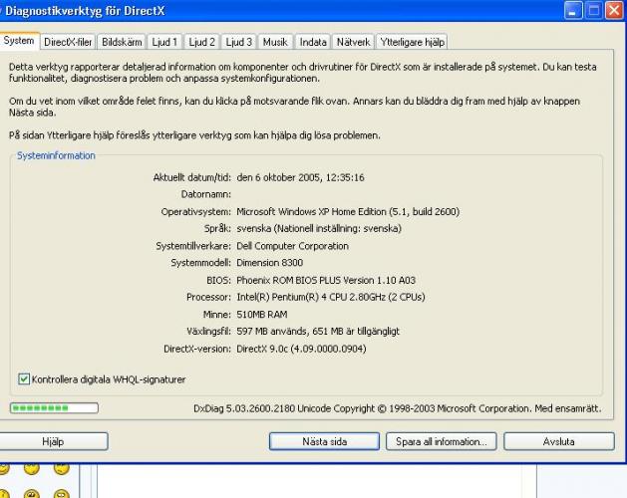Select the System tab
Screen dimensions: 627x498
(x=19, y=41)
